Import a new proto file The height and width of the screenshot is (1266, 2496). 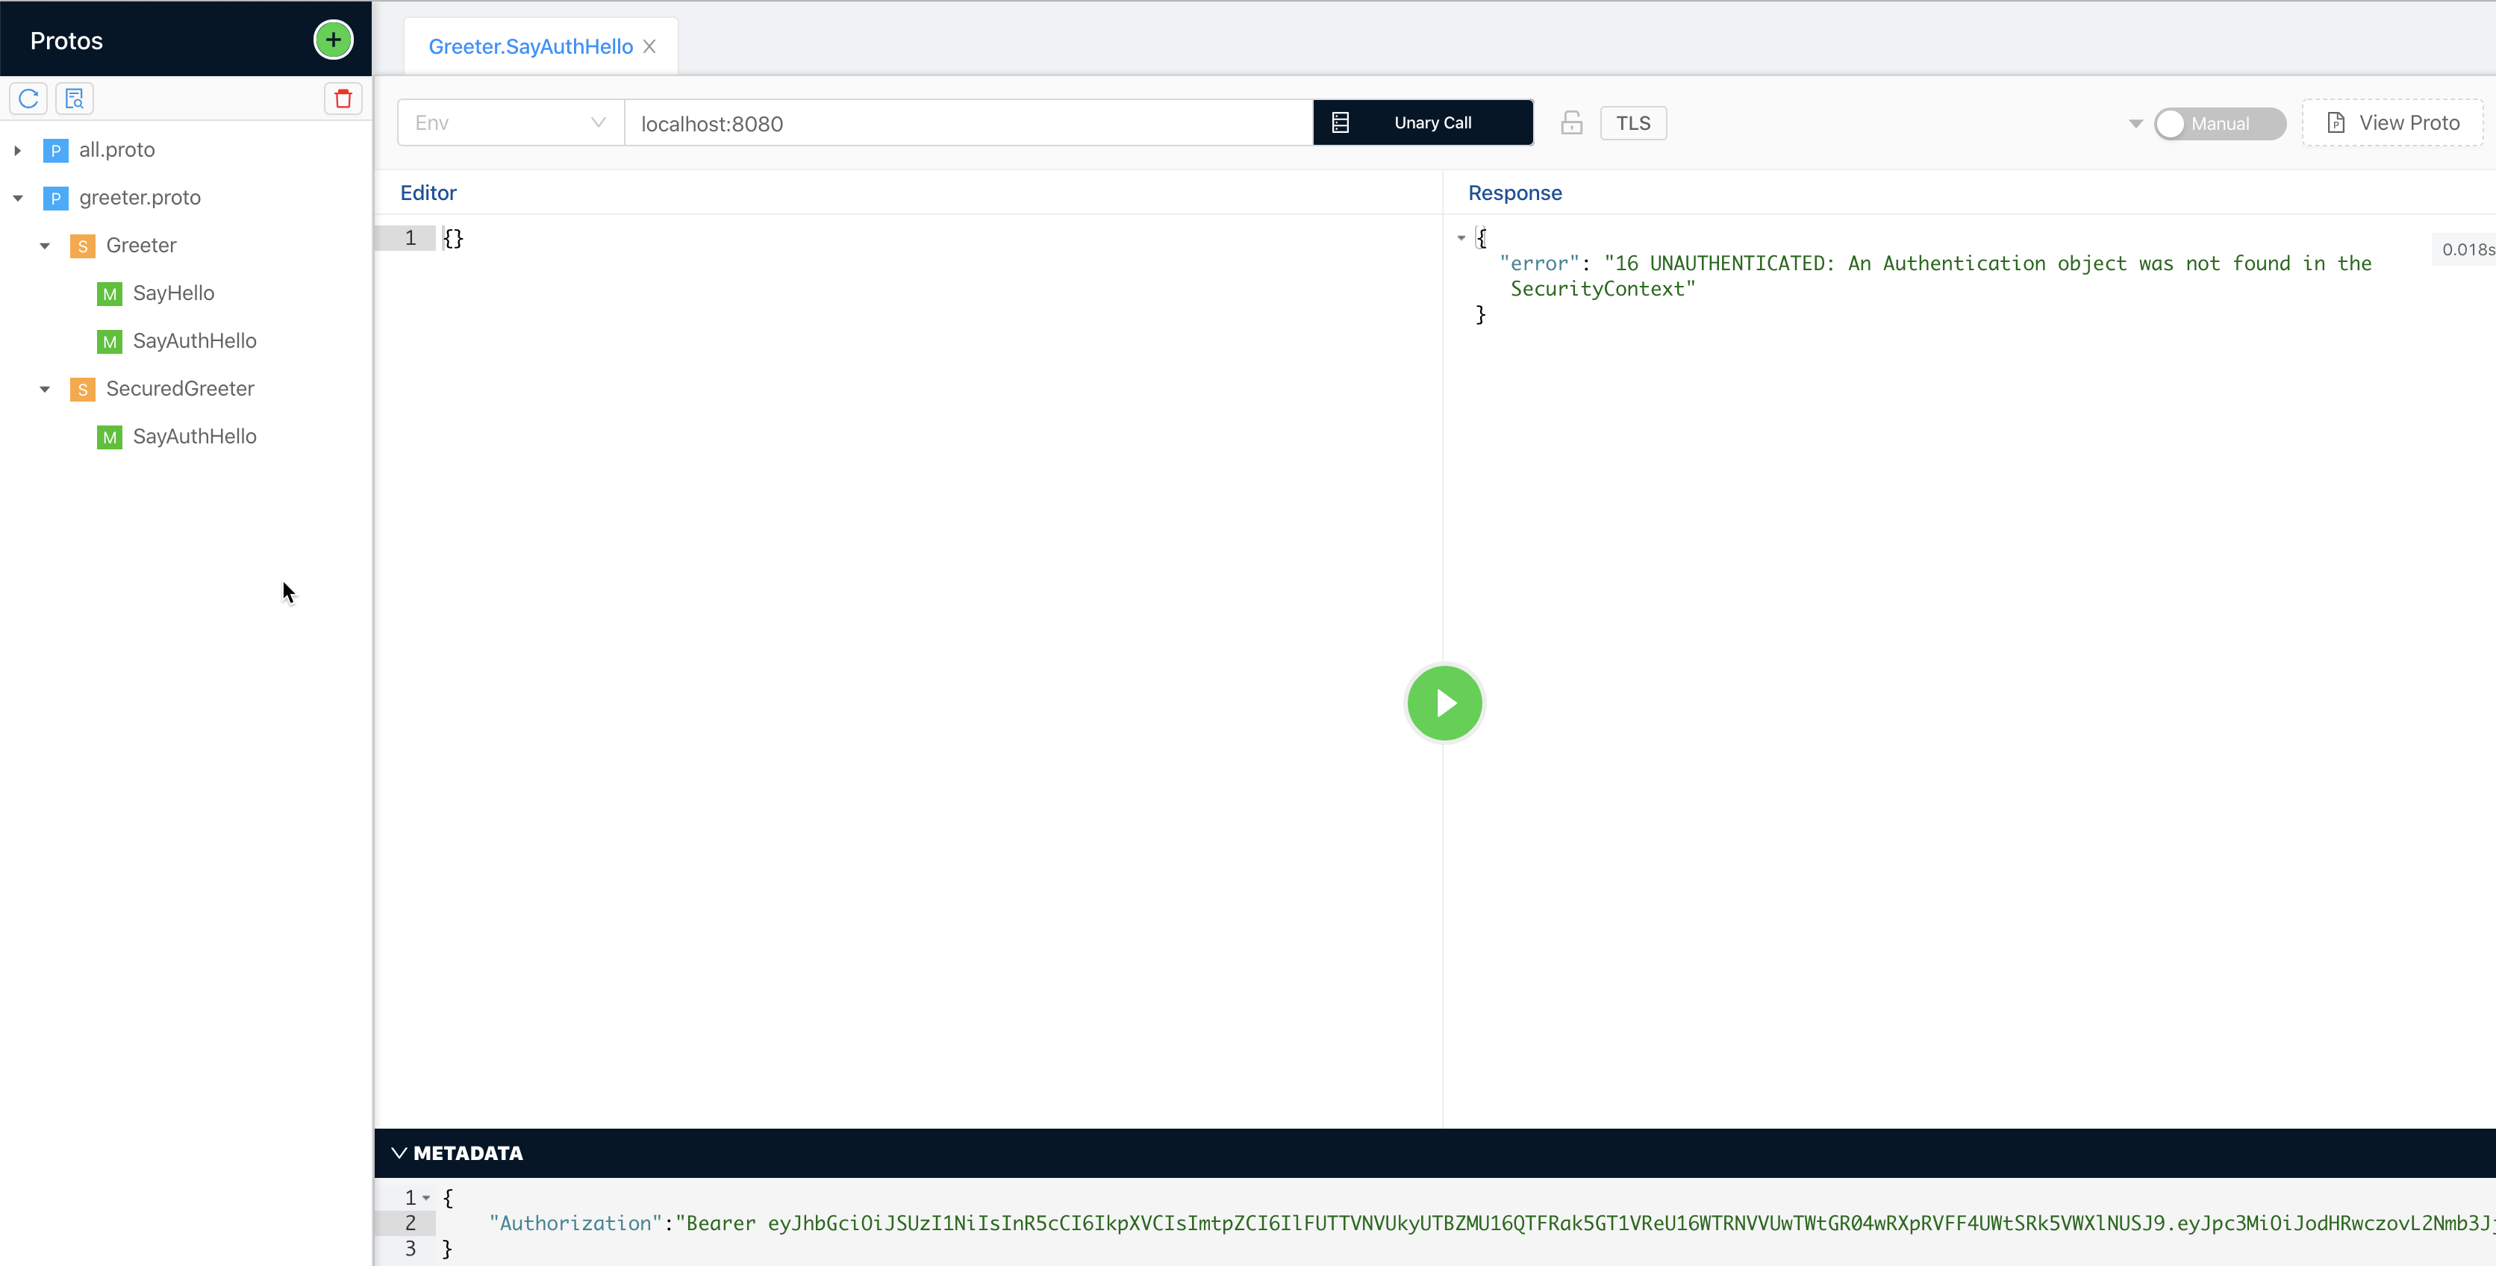(x=332, y=40)
